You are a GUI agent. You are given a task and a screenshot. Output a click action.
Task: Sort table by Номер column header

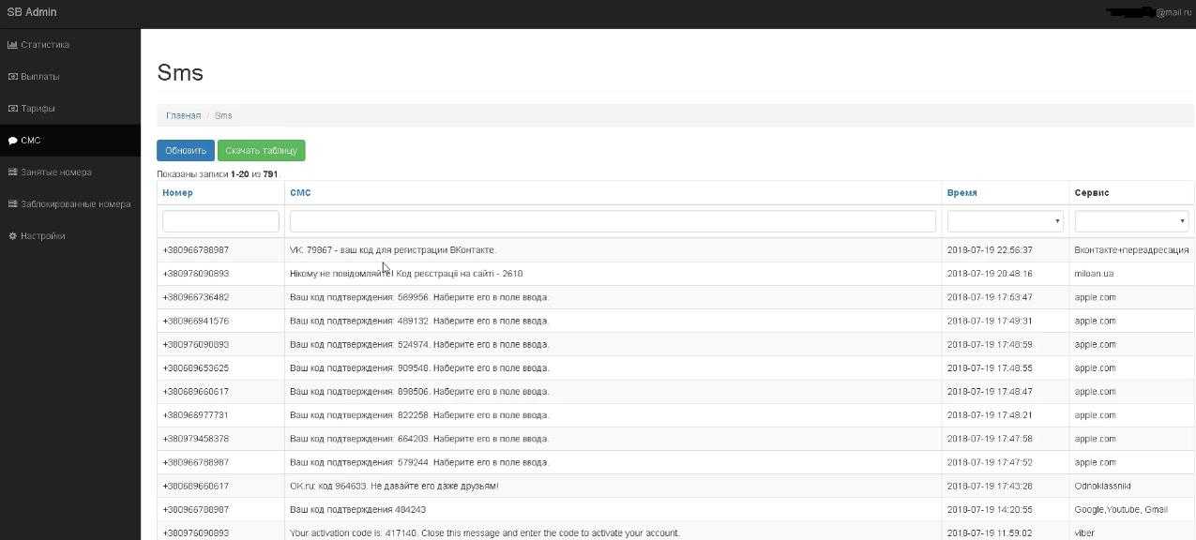coord(177,193)
